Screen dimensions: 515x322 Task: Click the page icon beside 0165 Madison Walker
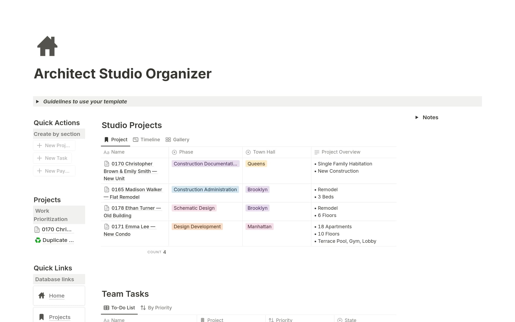click(x=107, y=189)
